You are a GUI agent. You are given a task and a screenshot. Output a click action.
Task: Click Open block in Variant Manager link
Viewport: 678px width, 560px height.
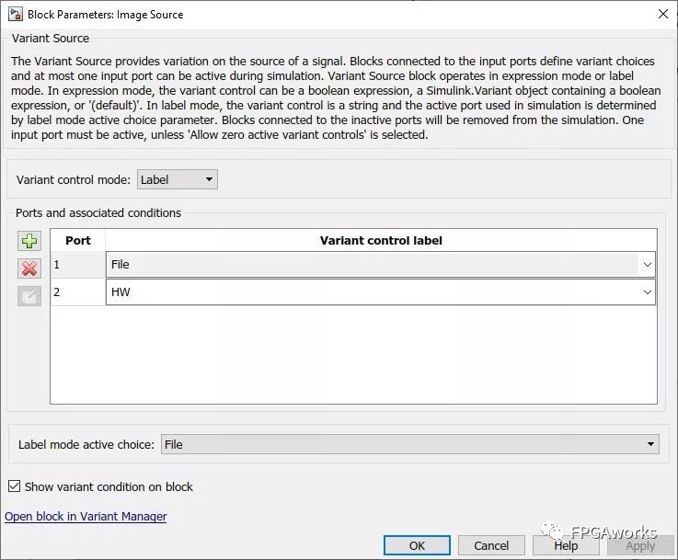click(x=86, y=517)
